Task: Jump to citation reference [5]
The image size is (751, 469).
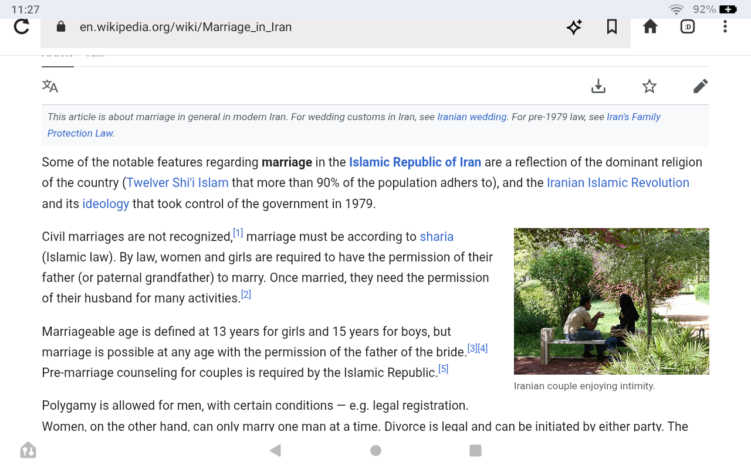Action: coord(444,369)
